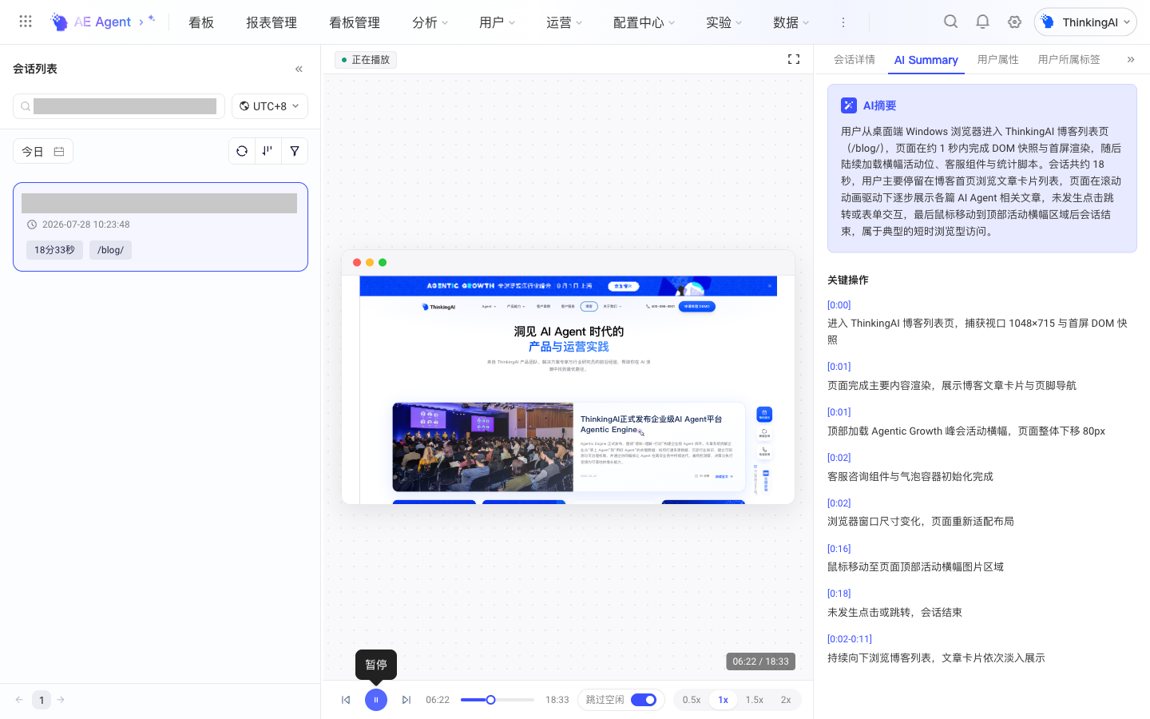Expand the 用户 menu
1150x719 pixels.
click(497, 22)
